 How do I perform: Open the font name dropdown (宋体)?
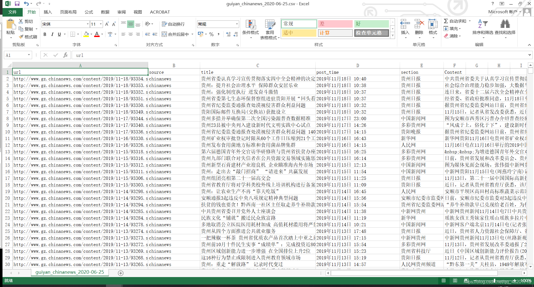[88, 24]
